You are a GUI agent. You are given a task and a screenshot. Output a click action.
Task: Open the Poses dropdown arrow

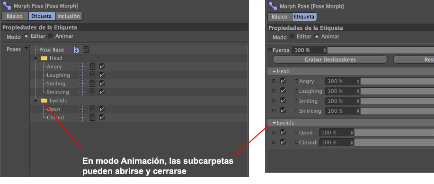(27, 49)
